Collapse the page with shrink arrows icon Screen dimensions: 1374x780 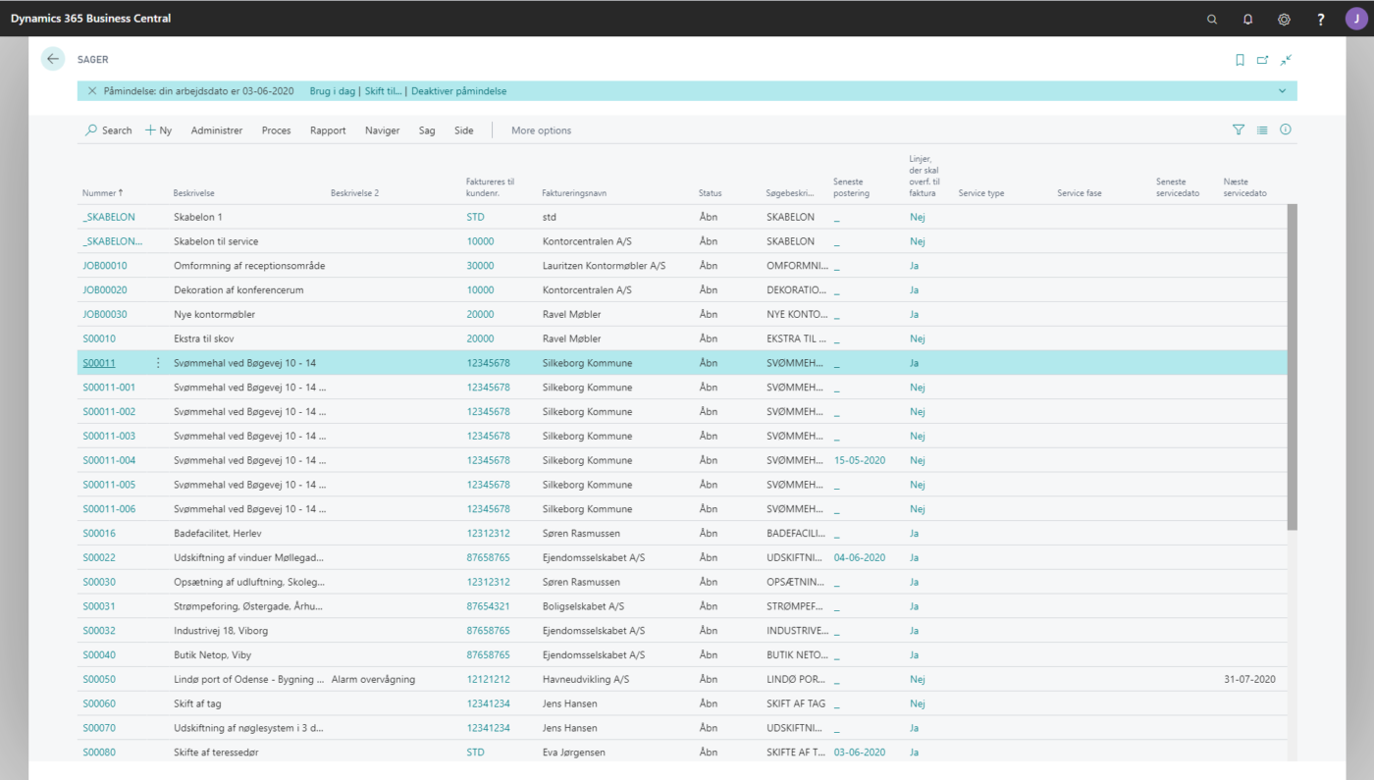[1286, 60]
